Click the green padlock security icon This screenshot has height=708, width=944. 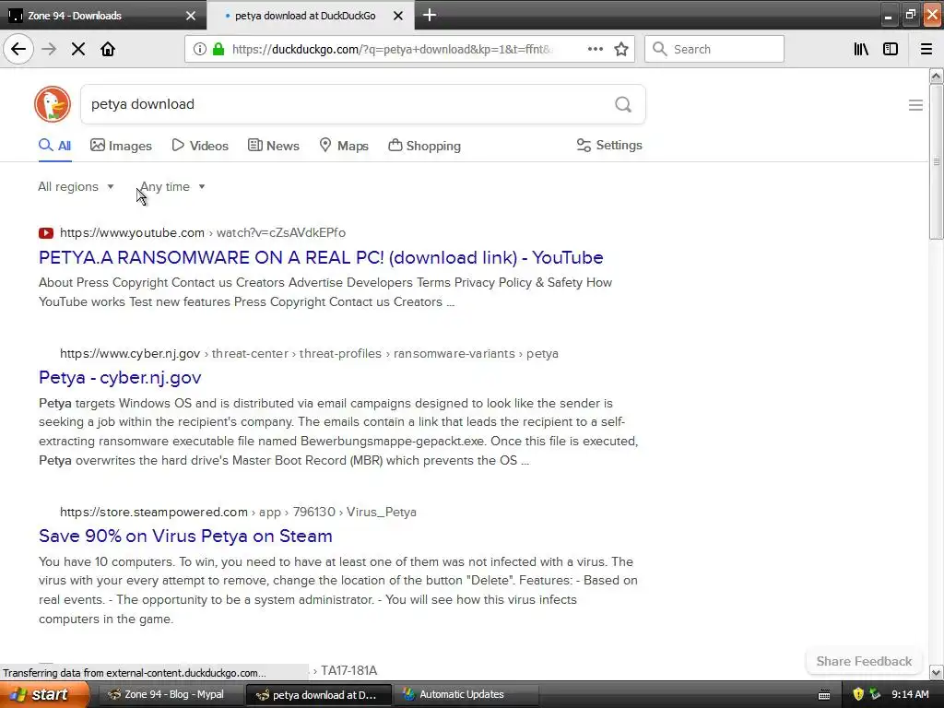[218, 49]
